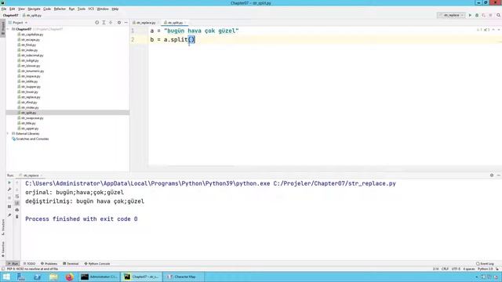Click the Stop icon in the top toolbar

[x=490, y=15]
